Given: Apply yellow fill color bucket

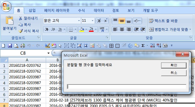Looking at the screenshot, I should pyautogui.click(x=82, y=29).
